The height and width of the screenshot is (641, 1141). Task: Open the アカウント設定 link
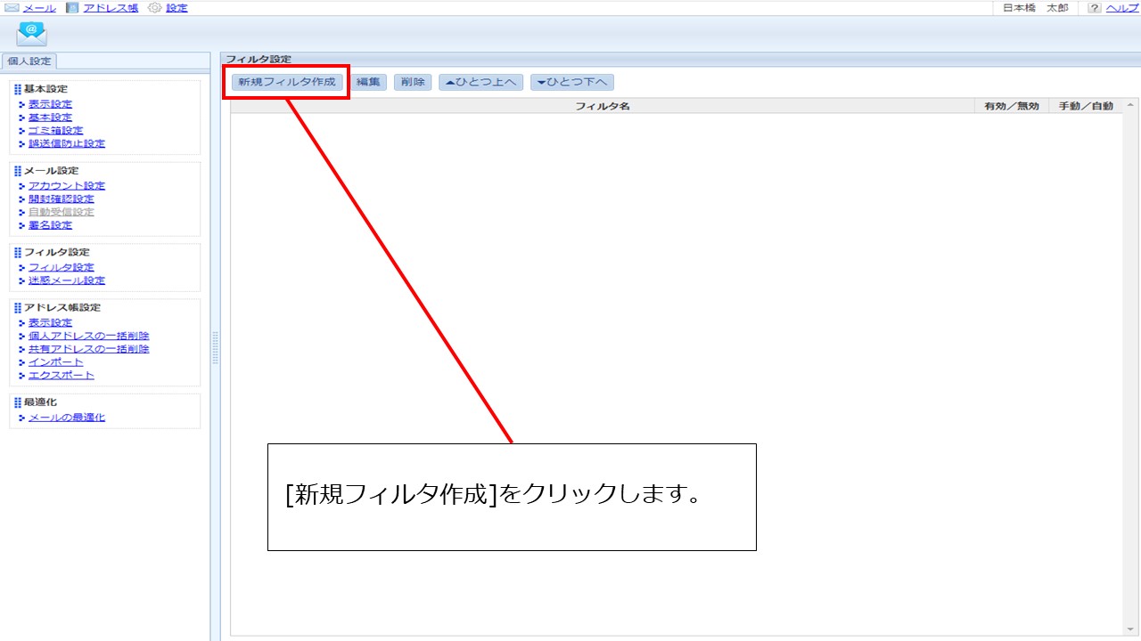[x=67, y=186]
